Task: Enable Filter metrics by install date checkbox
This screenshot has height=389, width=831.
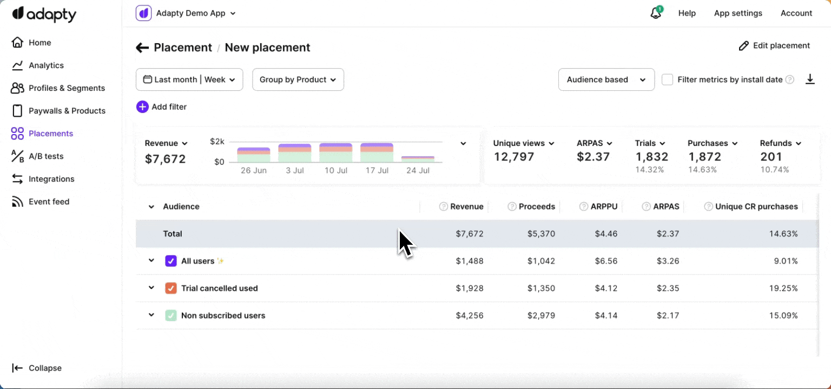Action: click(x=668, y=79)
